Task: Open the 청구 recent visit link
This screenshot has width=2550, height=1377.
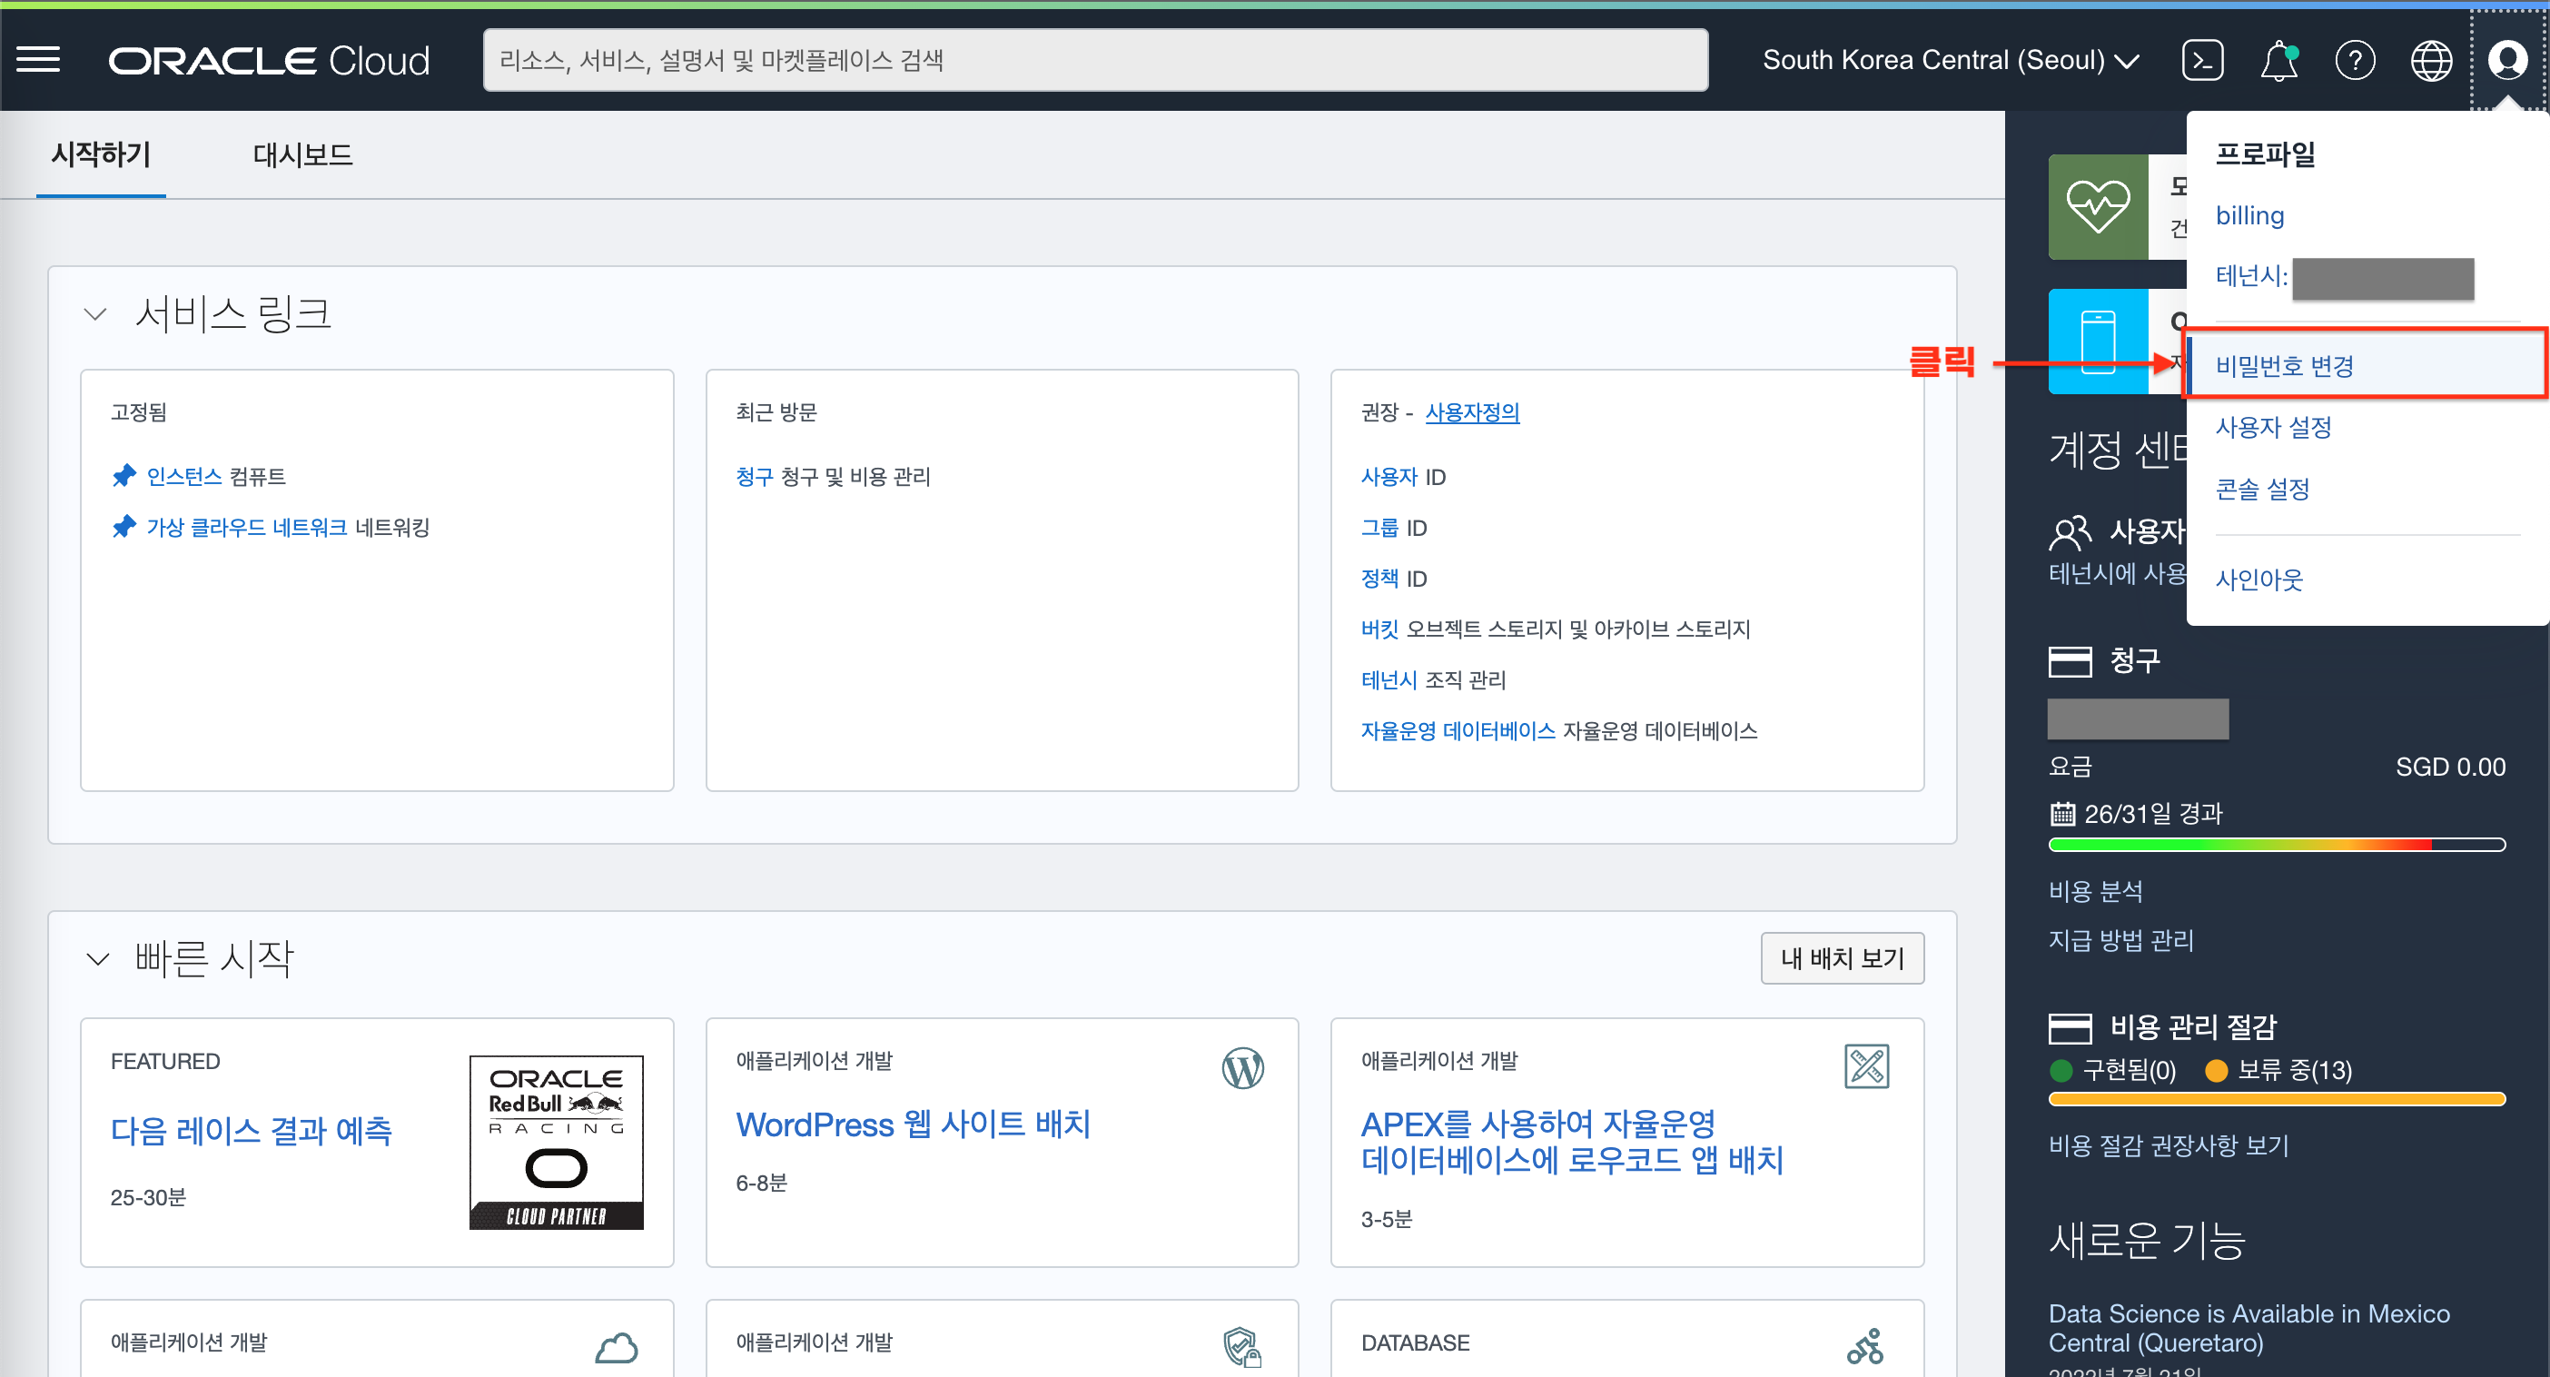Action: [755, 476]
